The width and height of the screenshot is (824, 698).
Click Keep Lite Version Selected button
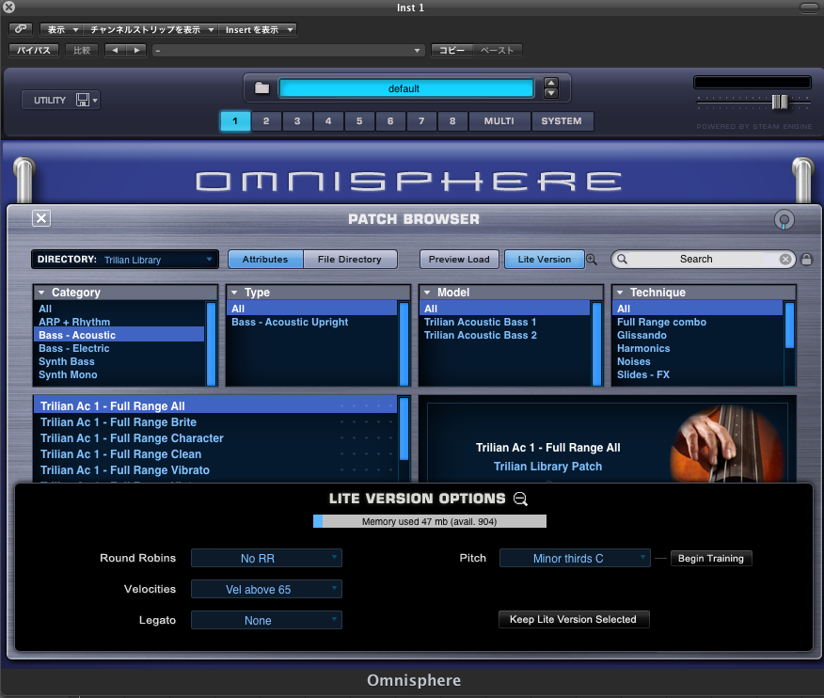(574, 619)
